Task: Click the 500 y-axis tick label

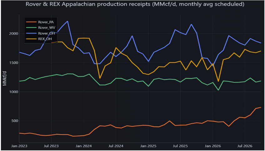Action: click(x=14, y=121)
